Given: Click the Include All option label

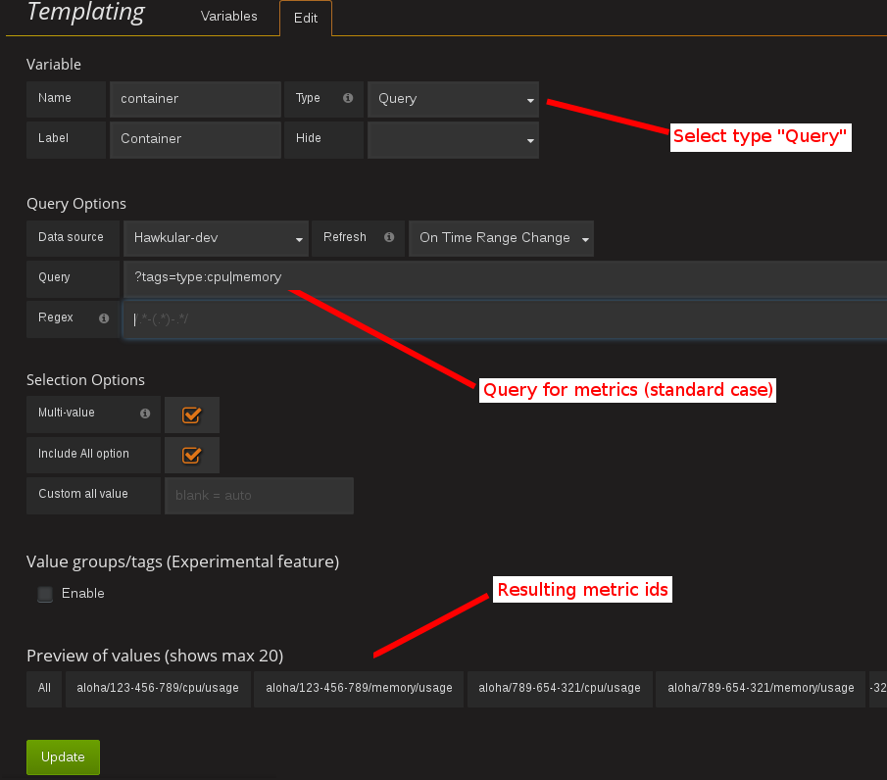Looking at the screenshot, I should point(83,454).
